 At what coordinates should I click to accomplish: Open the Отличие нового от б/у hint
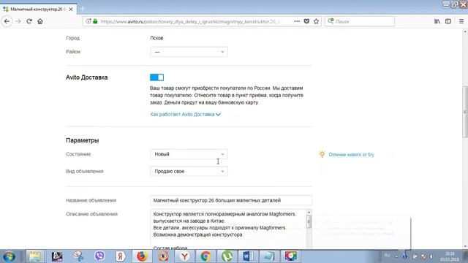pos(351,154)
